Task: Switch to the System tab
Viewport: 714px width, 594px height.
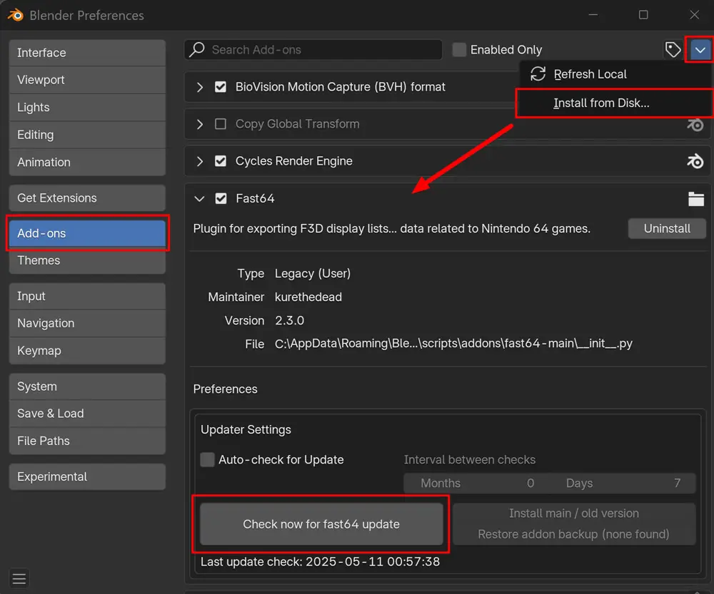Action: tap(87, 386)
